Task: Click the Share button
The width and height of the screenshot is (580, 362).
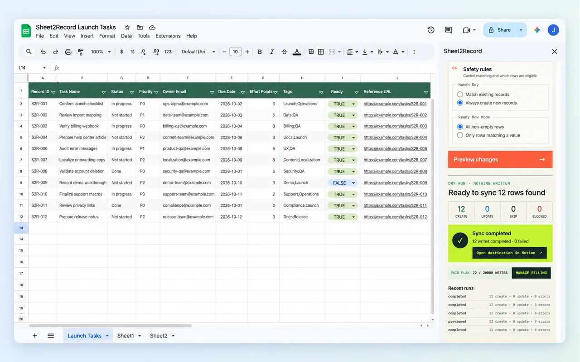Action: [x=499, y=30]
